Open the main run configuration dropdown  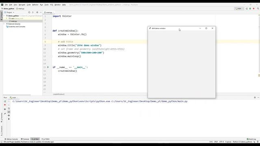(x=239, y=9)
